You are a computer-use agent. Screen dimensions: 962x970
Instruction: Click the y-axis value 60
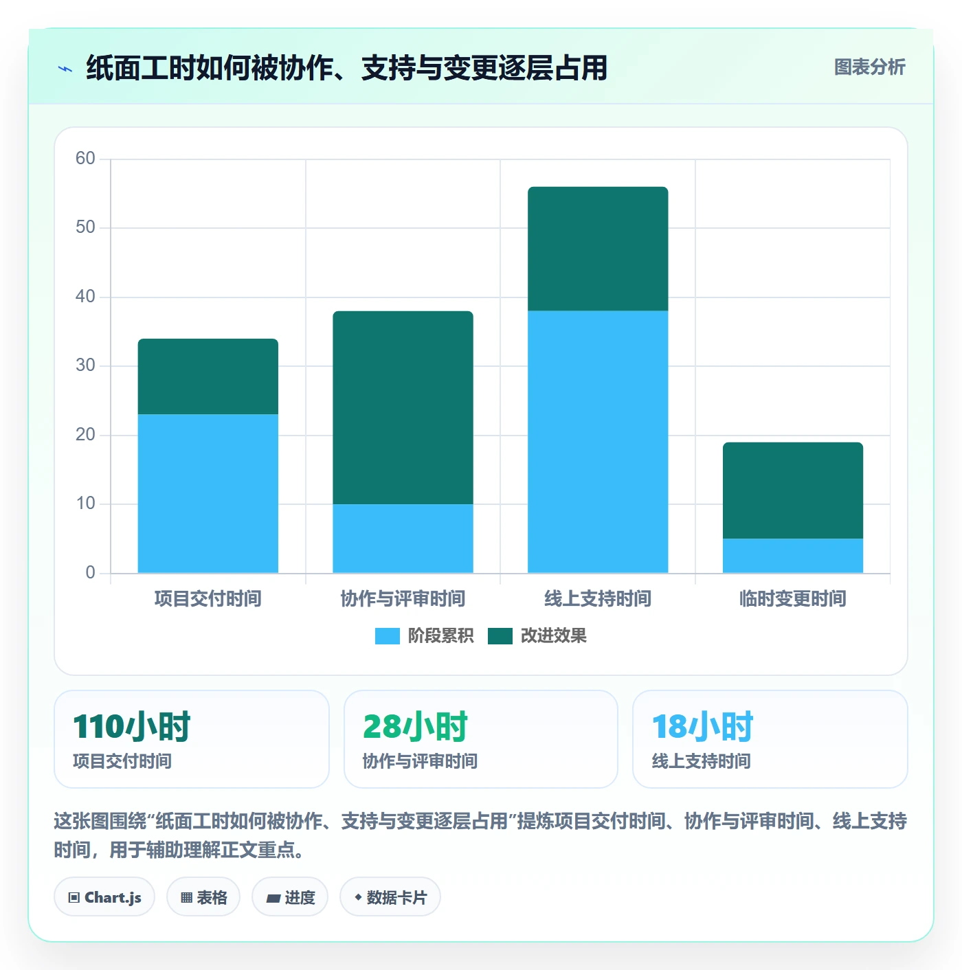85,159
